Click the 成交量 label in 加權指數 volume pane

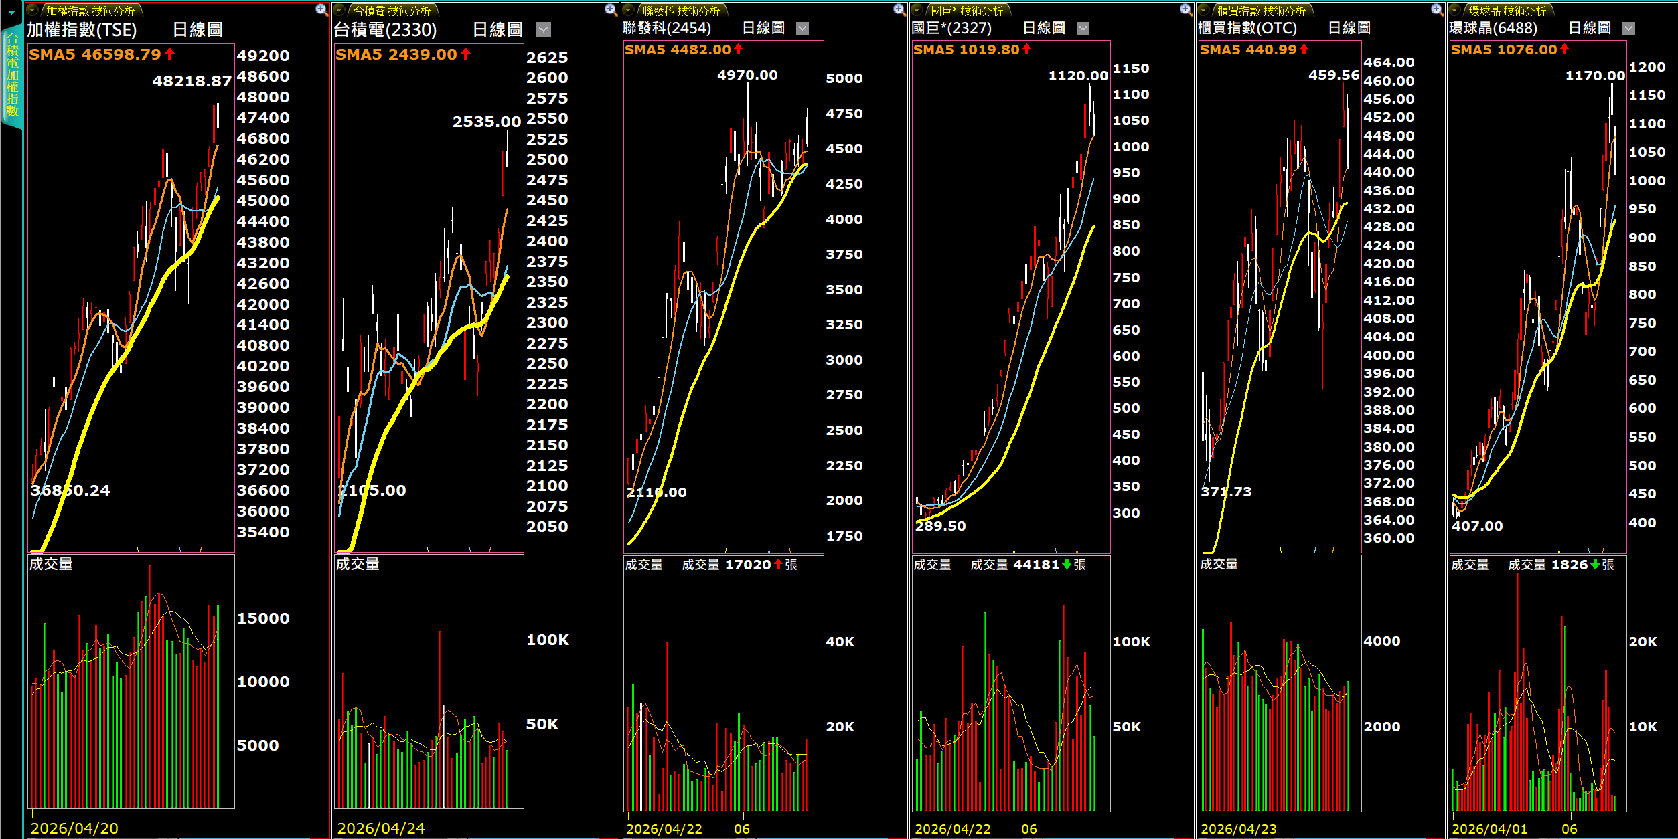pyautogui.click(x=51, y=564)
